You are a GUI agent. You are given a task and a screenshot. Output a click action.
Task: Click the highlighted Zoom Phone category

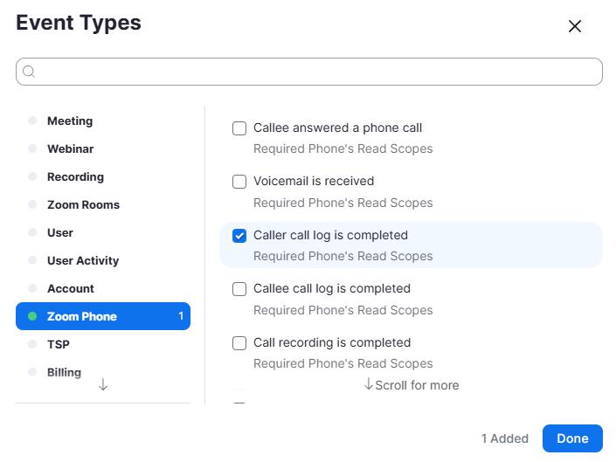[x=103, y=316]
